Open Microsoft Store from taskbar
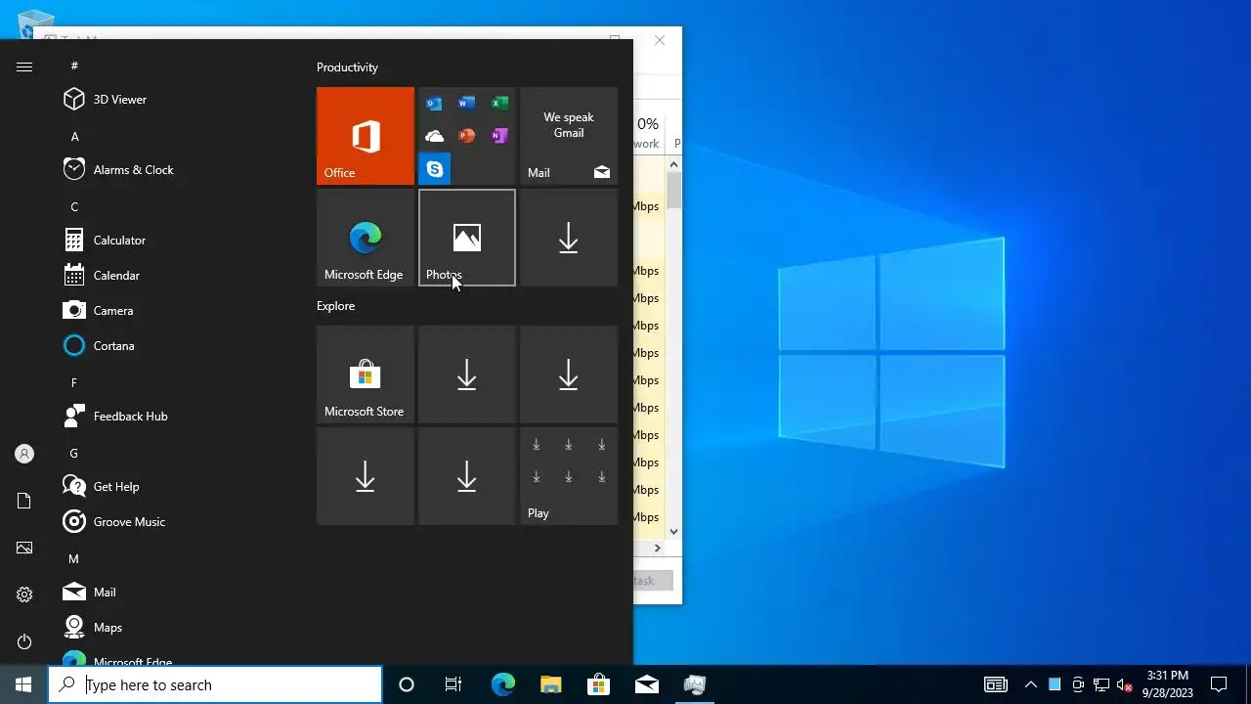Viewport: 1251px width, 704px height. (x=598, y=684)
